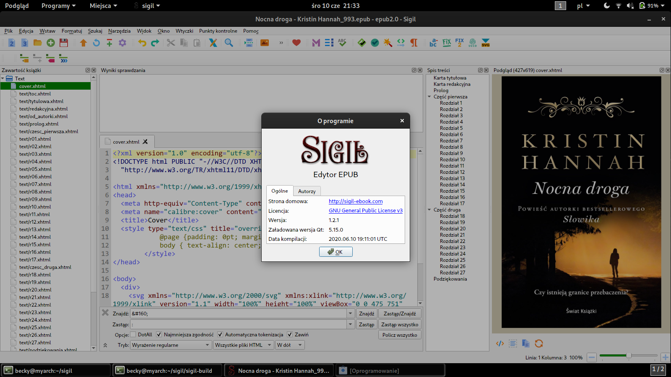The image size is (671, 377).
Task: Open the Plik menu
Action: (8, 31)
